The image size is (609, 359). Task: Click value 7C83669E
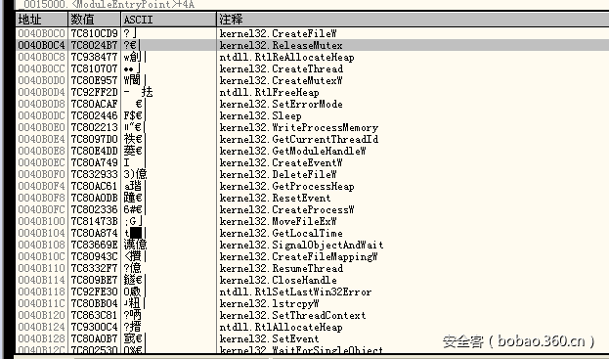[x=94, y=245]
